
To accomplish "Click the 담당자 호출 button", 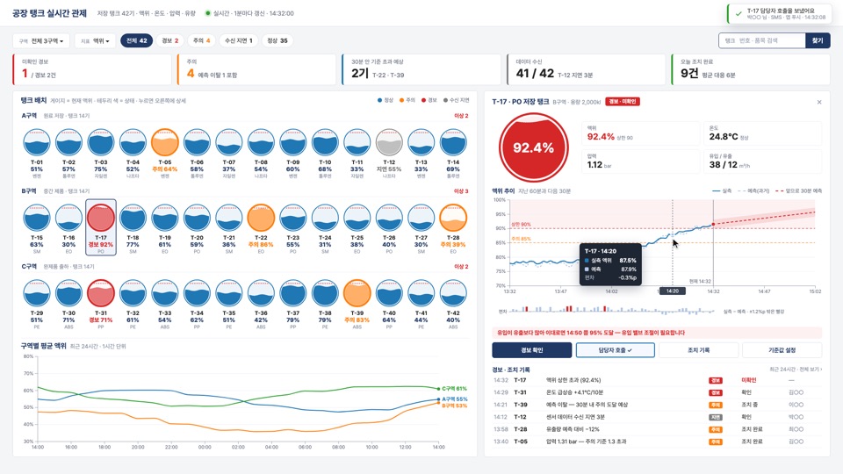I will click(x=615, y=350).
